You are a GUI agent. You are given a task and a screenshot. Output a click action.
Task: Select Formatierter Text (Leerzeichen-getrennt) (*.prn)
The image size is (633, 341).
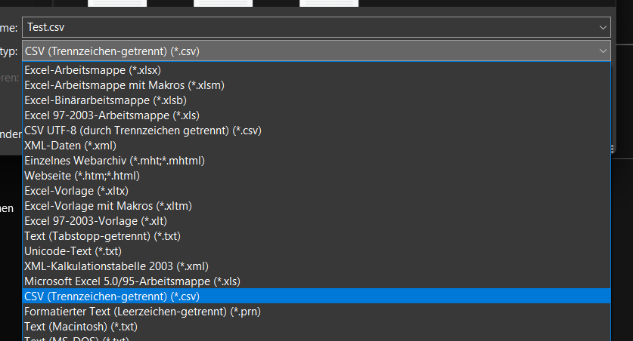pyautogui.click(x=142, y=312)
